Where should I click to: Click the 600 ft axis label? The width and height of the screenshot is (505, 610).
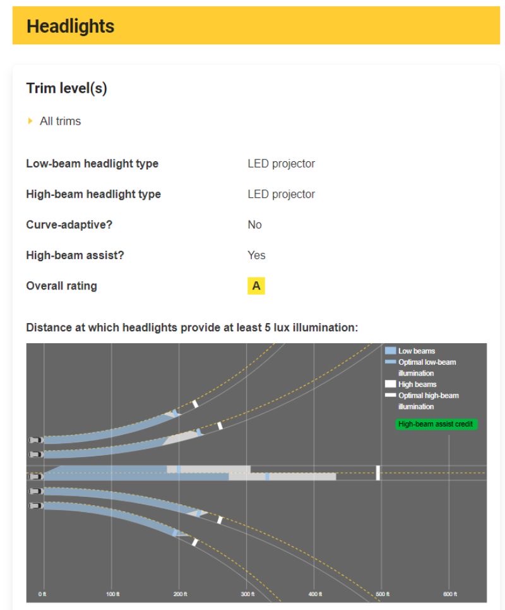tap(450, 594)
